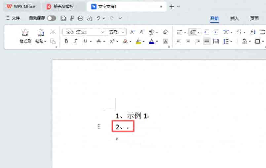
Task: Increase paragraph indent
Action: (216, 32)
